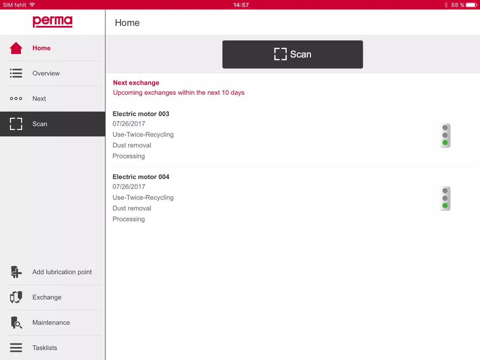Click the sidebar Scan bracket icon
Viewport: 480px width, 360px height.
point(16,124)
